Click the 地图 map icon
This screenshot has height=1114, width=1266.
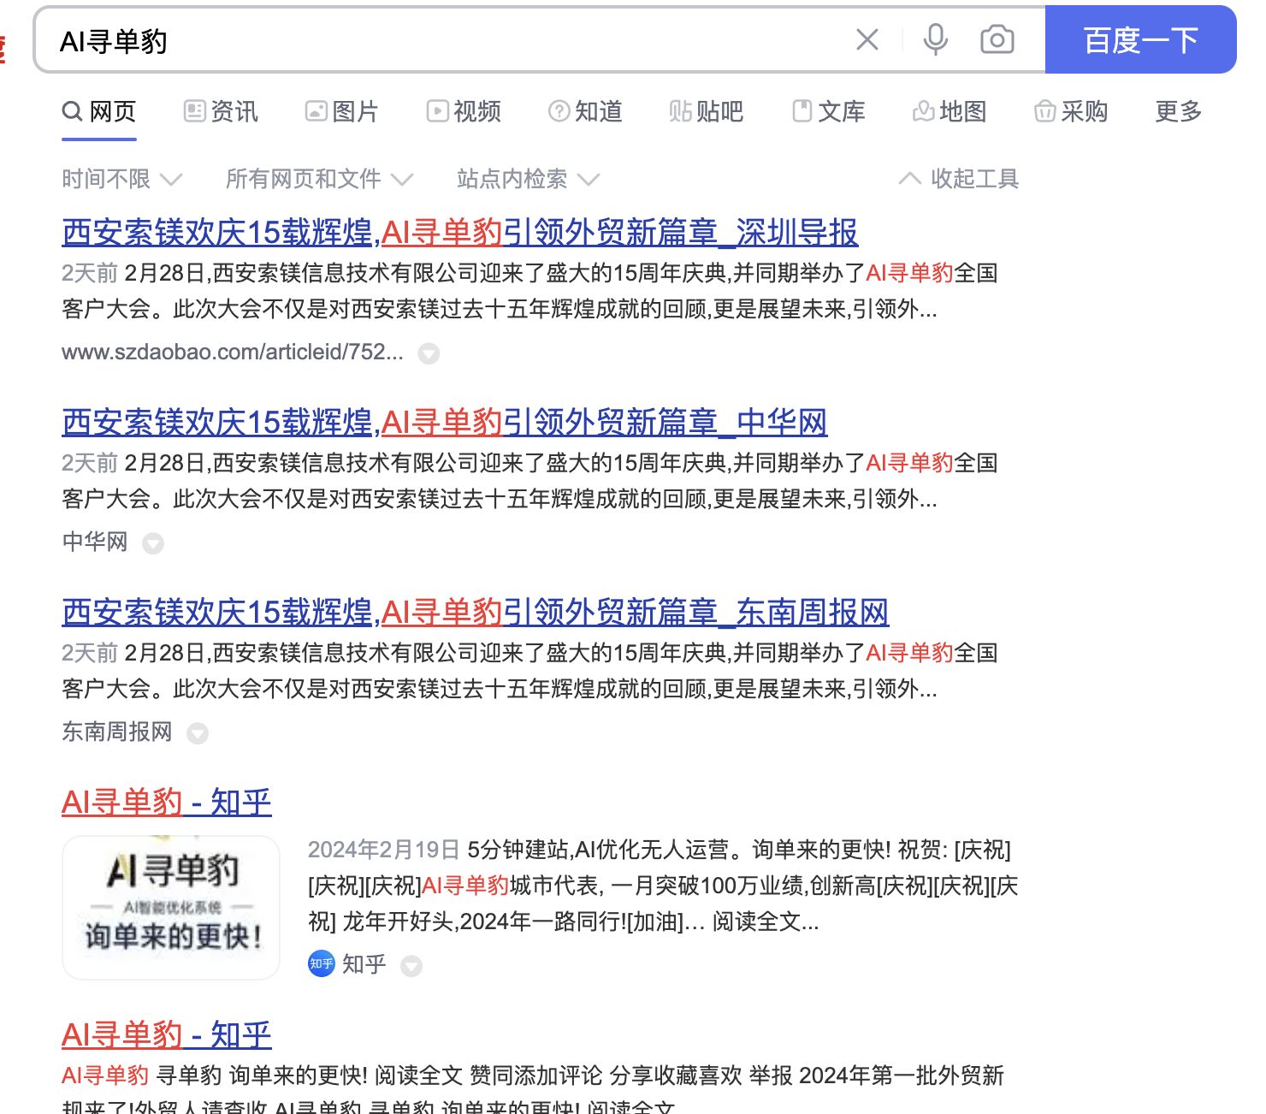924,111
